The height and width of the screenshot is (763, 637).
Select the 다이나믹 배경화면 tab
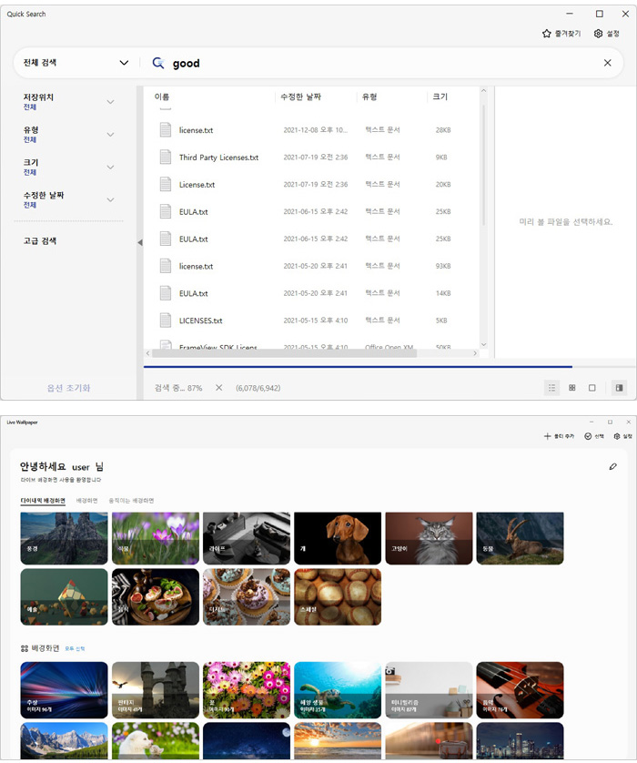[x=43, y=500]
